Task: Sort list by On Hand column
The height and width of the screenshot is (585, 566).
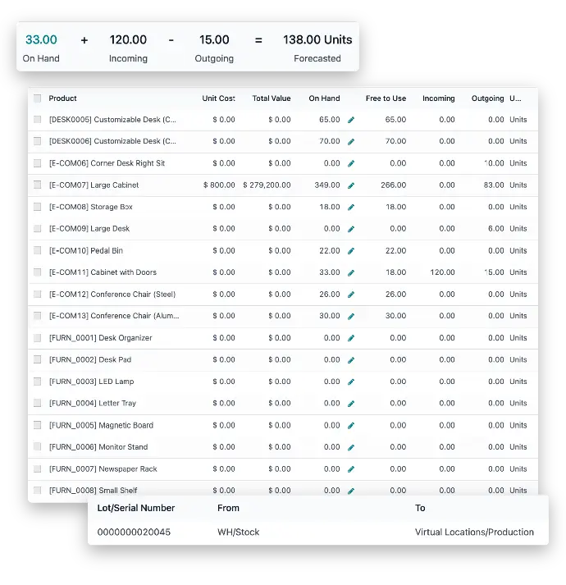Action: [324, 98]
